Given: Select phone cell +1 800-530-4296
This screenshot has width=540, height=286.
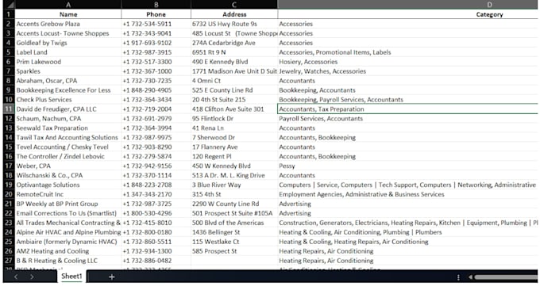Looking at the screenshot, I should click(156, 213).
